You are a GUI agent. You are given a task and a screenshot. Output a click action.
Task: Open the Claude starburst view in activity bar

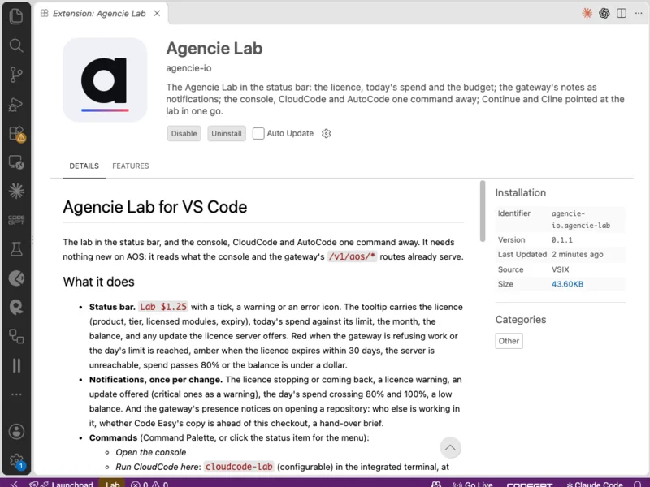click(16, 191)
